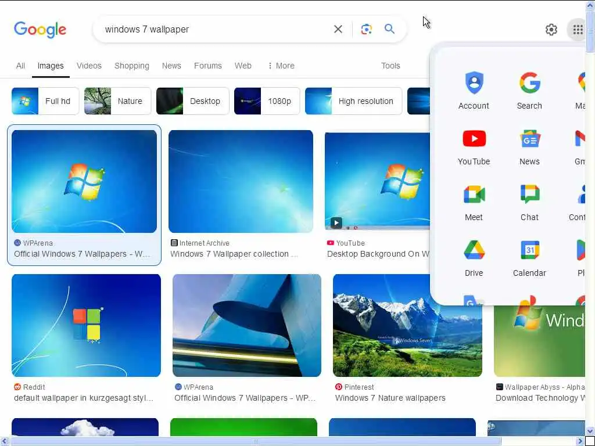Click the video play badge on the YouTube thumbnail
This screenshot has height=446, width=595.
[x=336, y=222]
